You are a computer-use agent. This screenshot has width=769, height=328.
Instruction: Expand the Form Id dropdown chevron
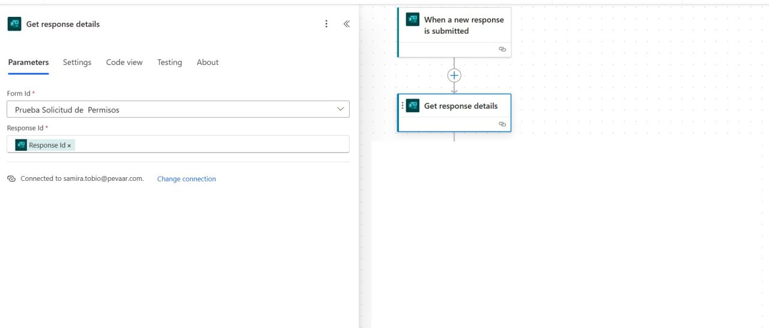[340, 109]
